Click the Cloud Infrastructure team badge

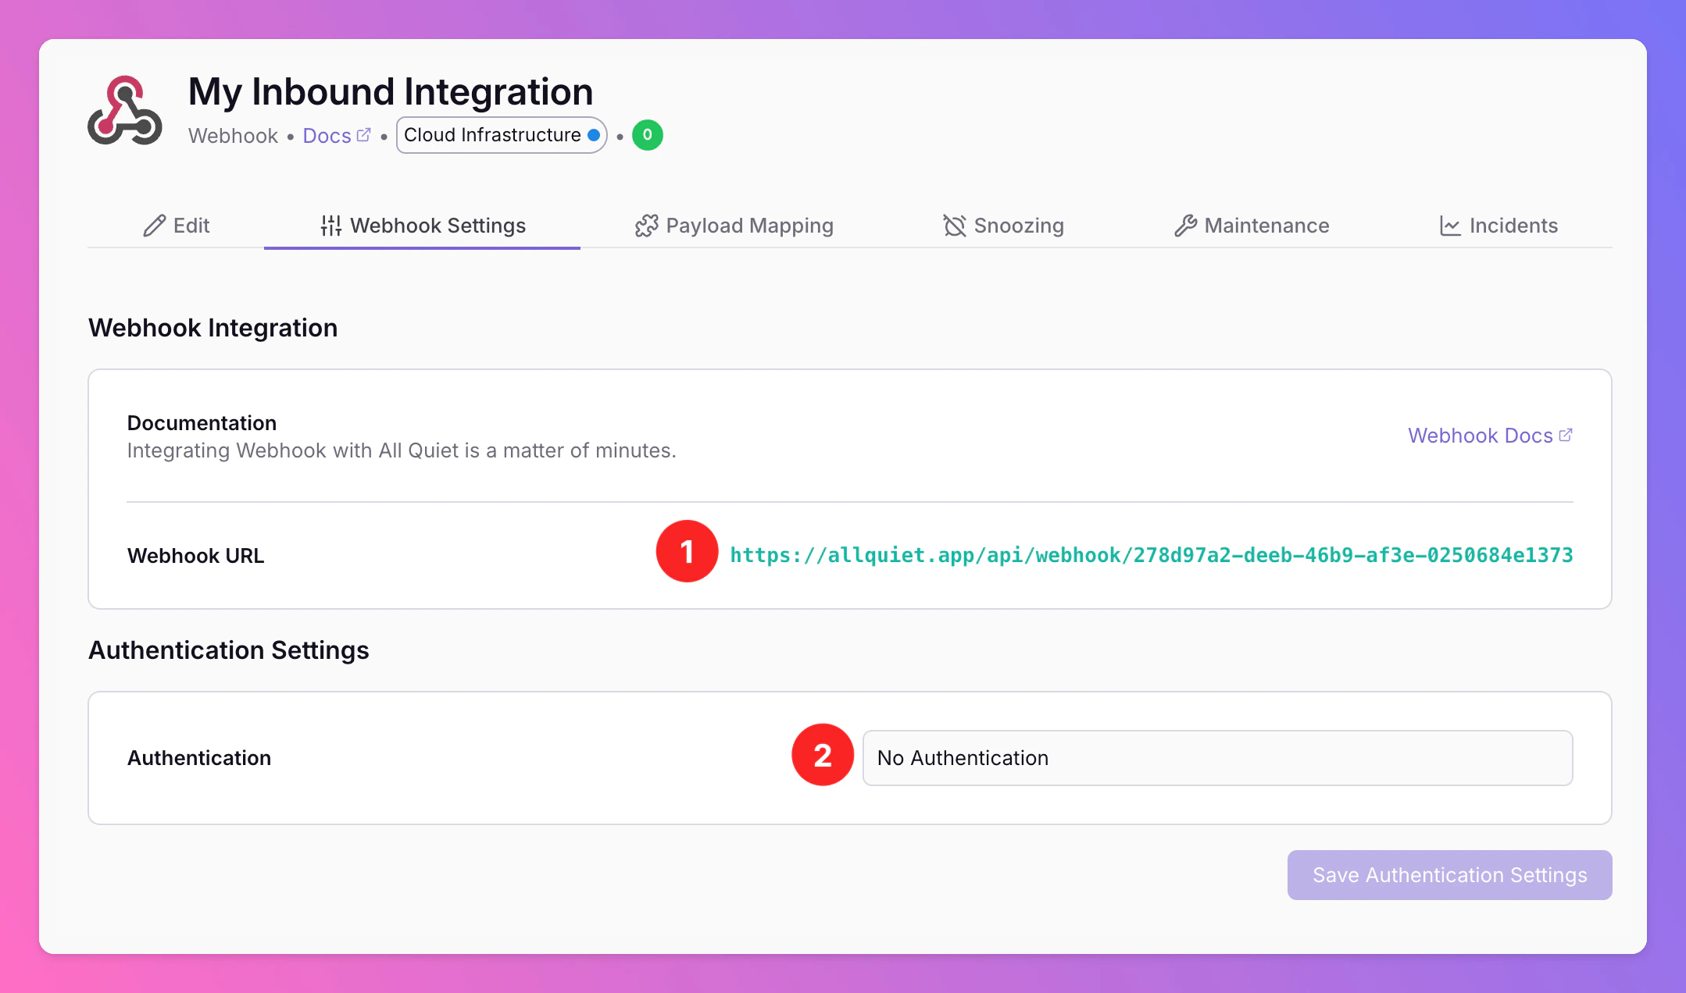[x=492, y=135]
